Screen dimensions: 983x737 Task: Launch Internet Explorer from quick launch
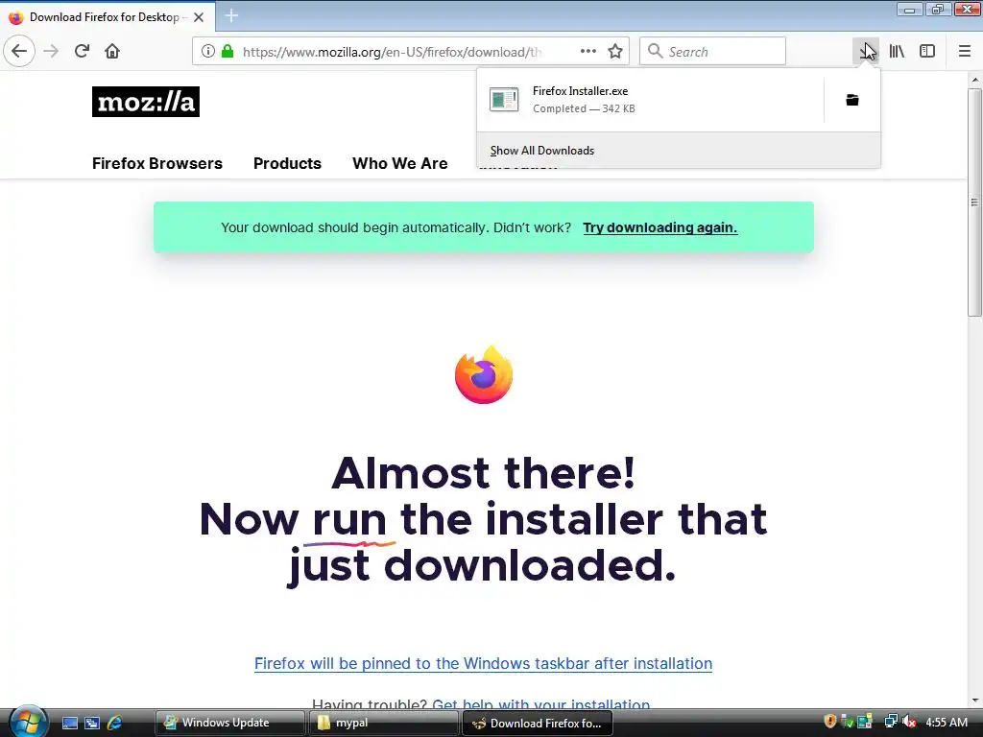tap(115, 723)
